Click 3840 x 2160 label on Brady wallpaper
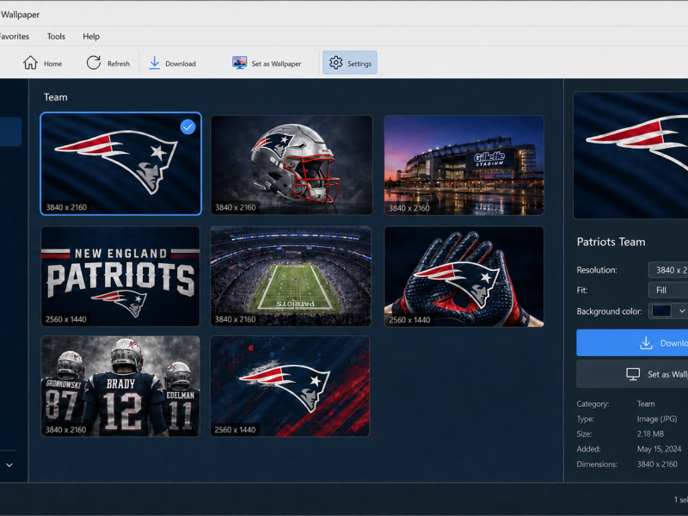Viewport: 688px width, 516px height. coord(66,429)
